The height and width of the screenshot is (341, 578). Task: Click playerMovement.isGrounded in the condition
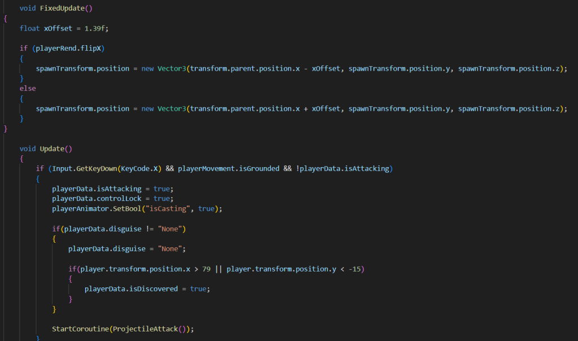[226, 169]
